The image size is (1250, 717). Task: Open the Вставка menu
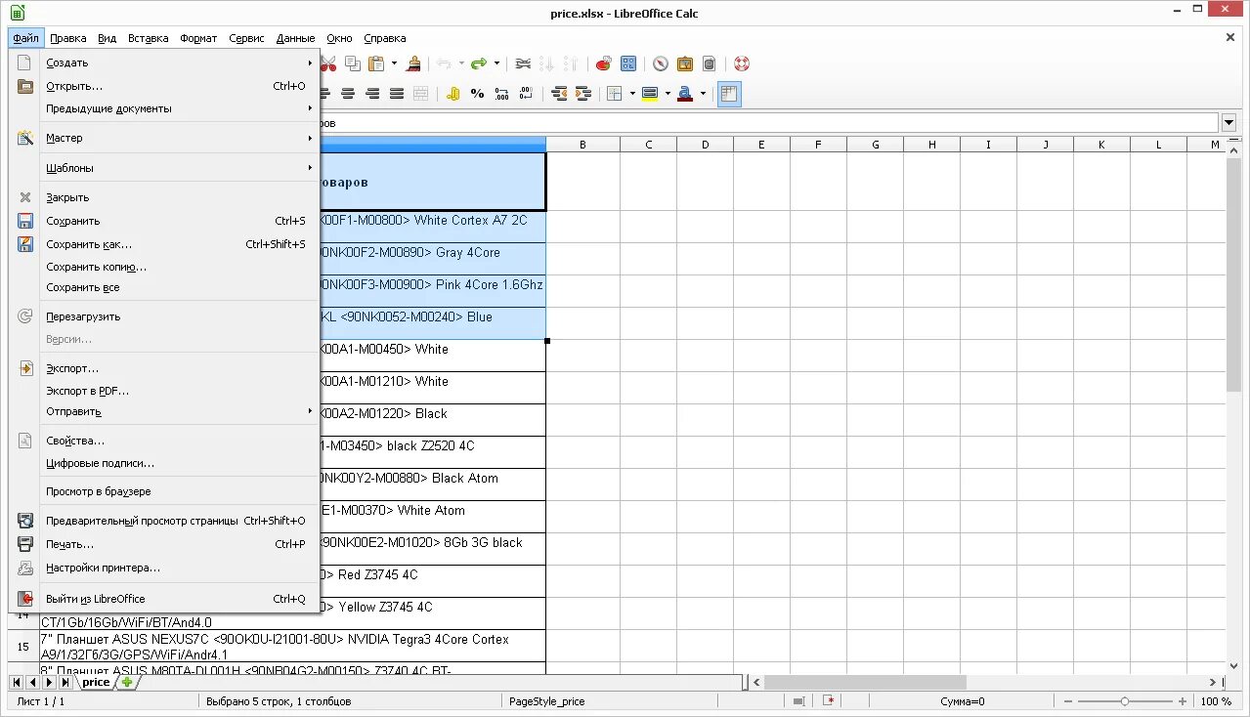tap(148, 38)
